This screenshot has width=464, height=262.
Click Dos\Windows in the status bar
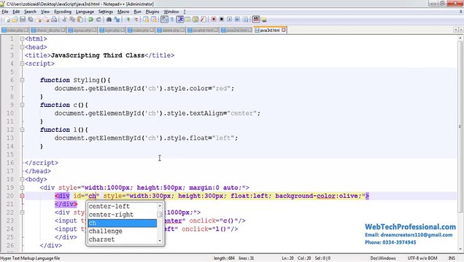tap(383, 258)
